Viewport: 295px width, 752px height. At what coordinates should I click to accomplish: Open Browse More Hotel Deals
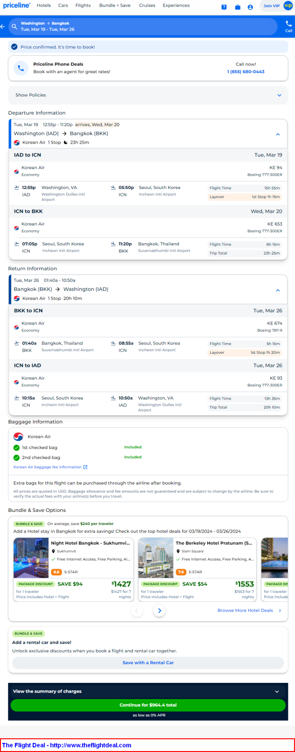click(x=250, y=611)
